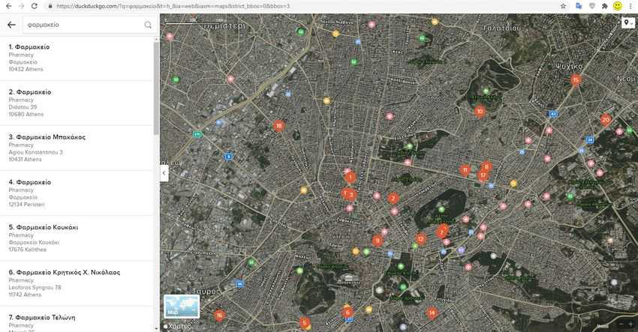Screen dimensions: 638x332
Task: Zoom out the map with the minus button
Action: (621, 324)
